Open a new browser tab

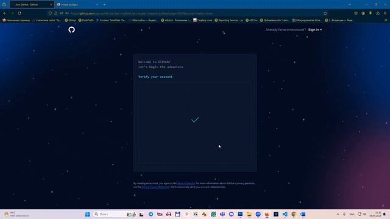(104, 4)
